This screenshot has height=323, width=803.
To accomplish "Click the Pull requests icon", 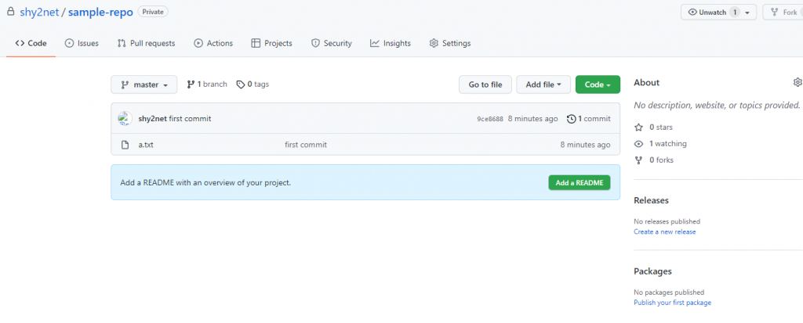I will (122, 44).
